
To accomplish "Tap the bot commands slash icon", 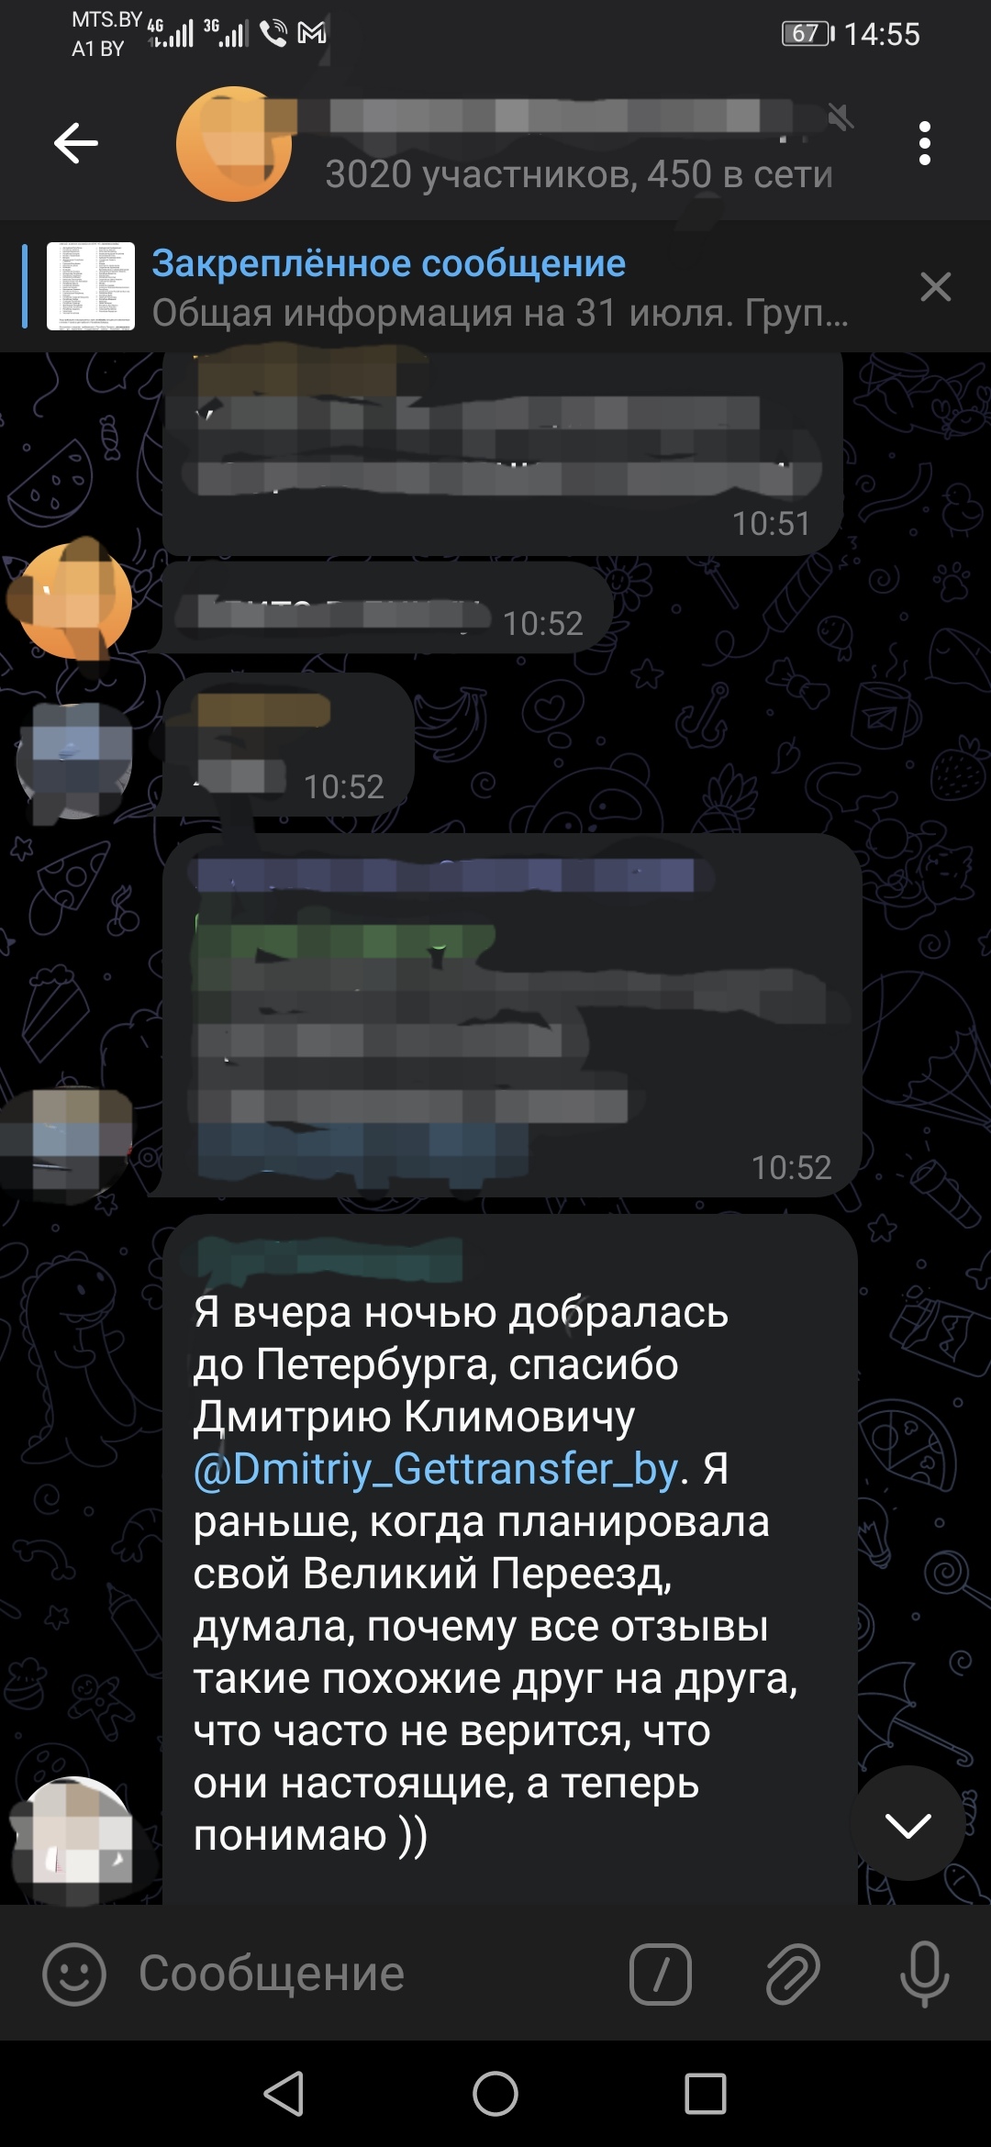I will pyautogui.click(x=661, y=1974).
